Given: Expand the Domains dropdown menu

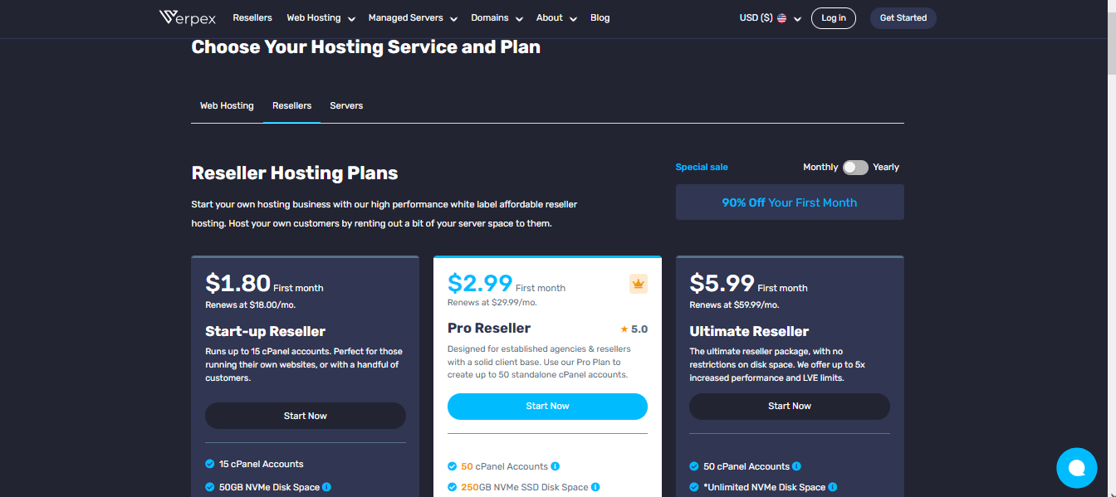Looking at the screenshot, I should (497, 18).
